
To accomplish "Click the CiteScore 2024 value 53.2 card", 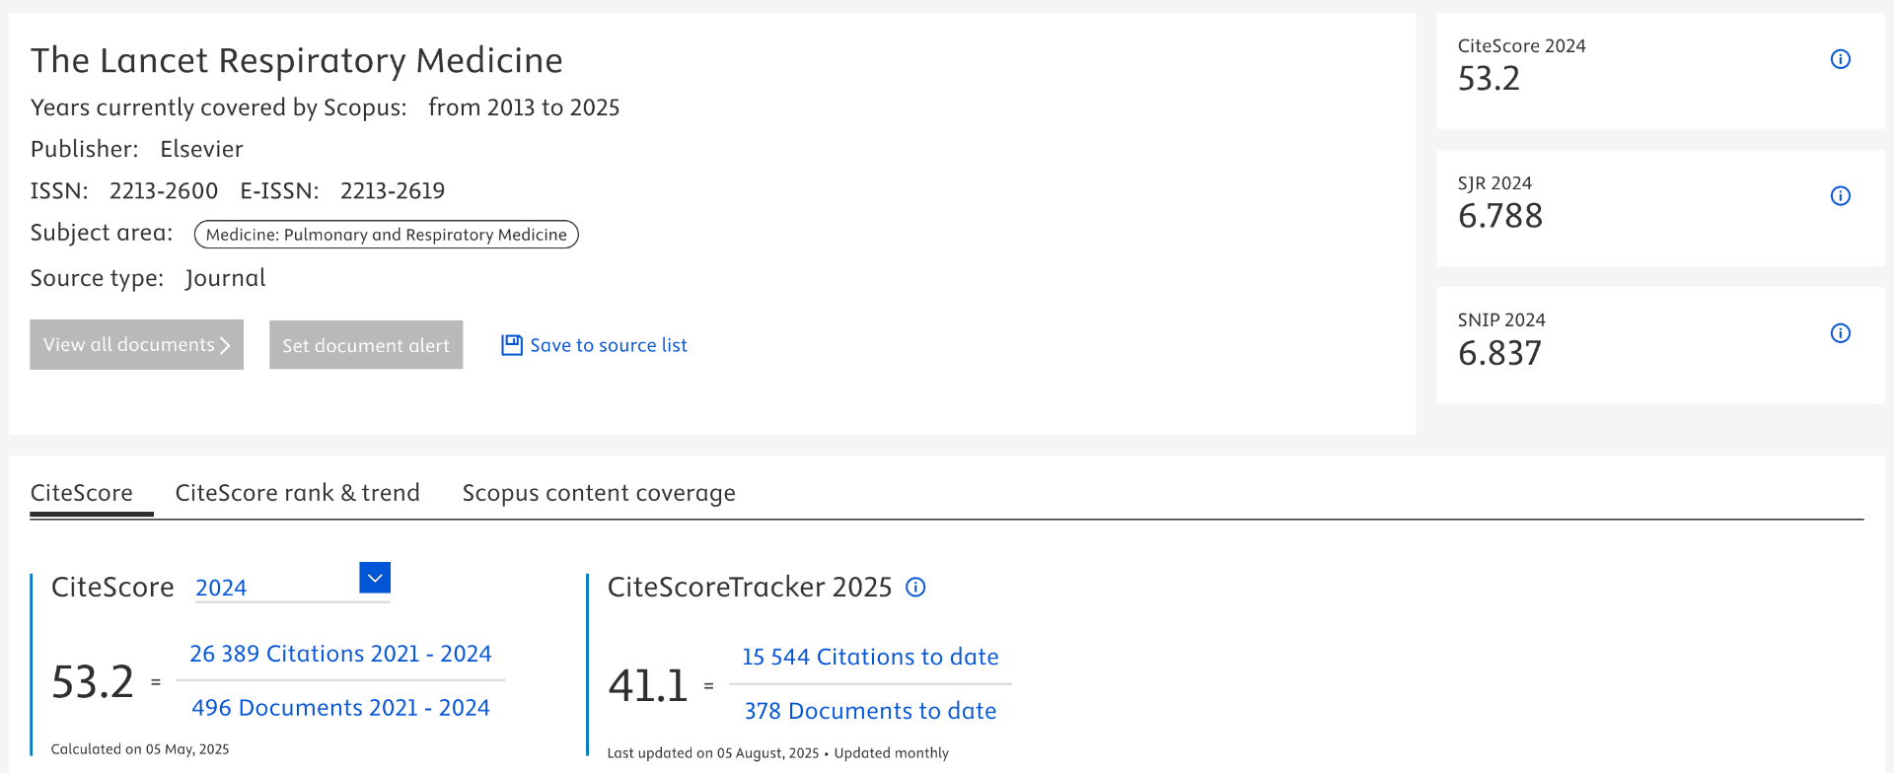I will [x=1660, y=71].
